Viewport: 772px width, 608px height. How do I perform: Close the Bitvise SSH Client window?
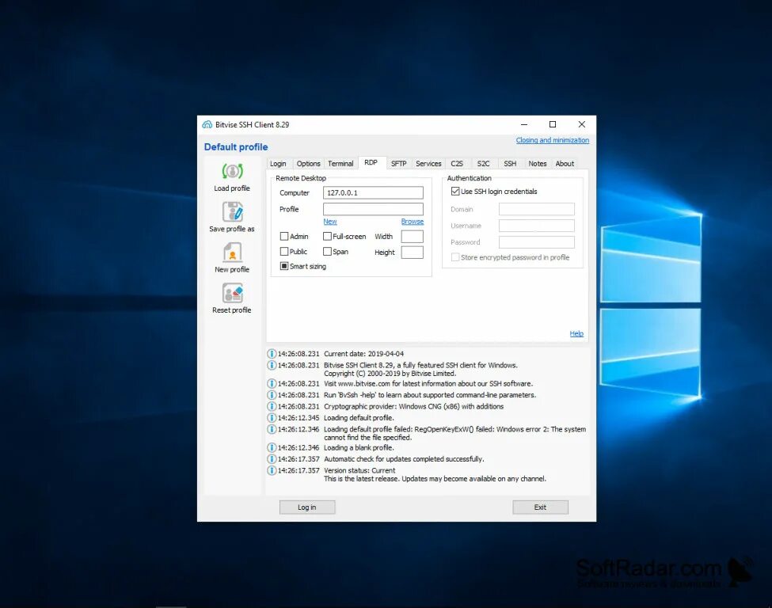[581, 124]
